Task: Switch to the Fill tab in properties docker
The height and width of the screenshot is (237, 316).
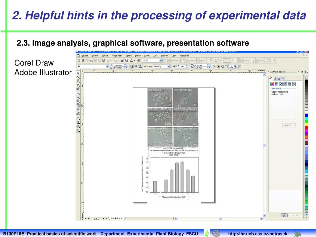Action: (271, 78)
